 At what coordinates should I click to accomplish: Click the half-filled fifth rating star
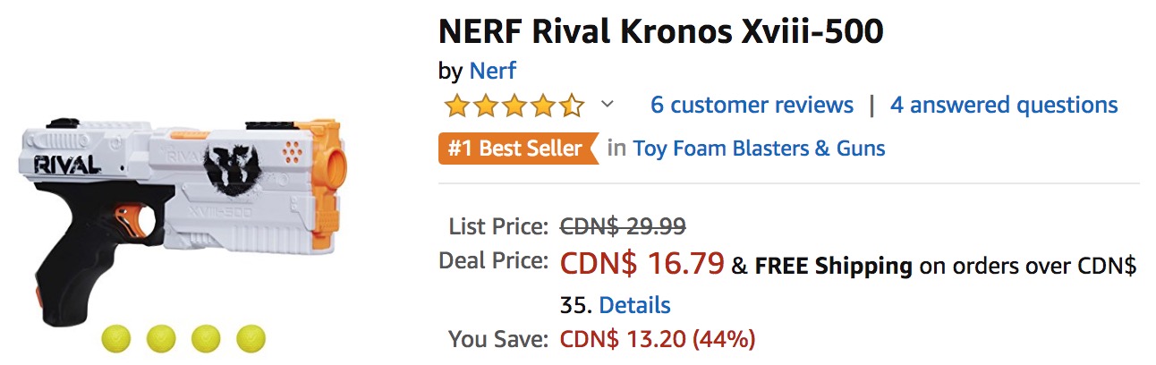[x=572, y=106]
